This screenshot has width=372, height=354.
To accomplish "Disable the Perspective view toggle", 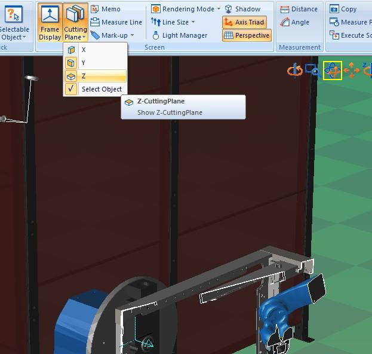I will pos(246,35).
